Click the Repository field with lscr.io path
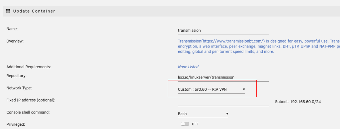Image resolution: width=340 pixels, height=129 pixels. pos(223,77)
